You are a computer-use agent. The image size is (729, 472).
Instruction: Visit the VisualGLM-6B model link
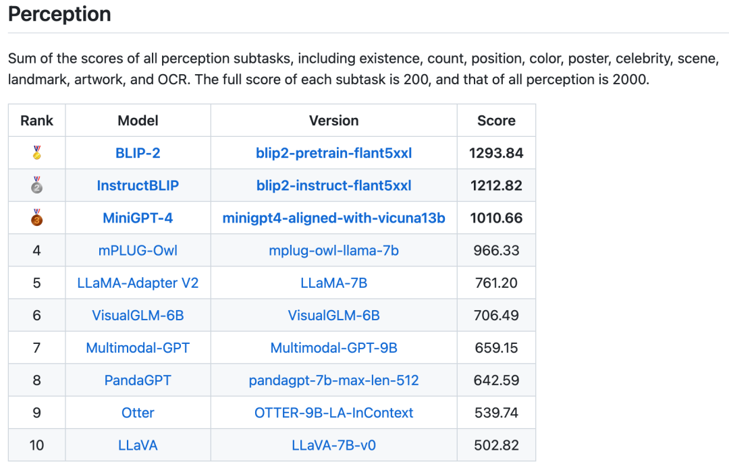[x=138, y=315]
